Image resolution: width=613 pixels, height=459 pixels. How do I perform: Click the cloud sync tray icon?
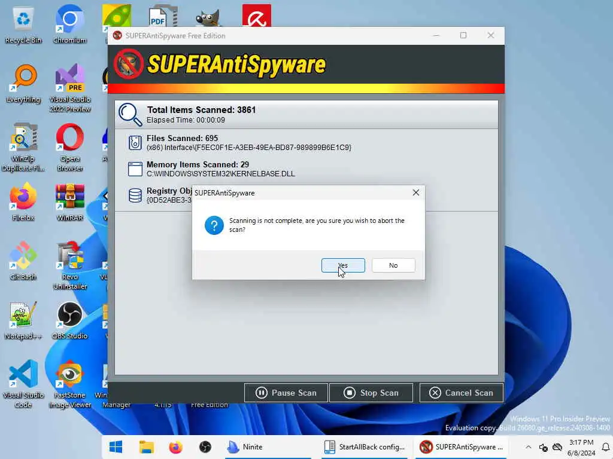click(x=557, y=447)
